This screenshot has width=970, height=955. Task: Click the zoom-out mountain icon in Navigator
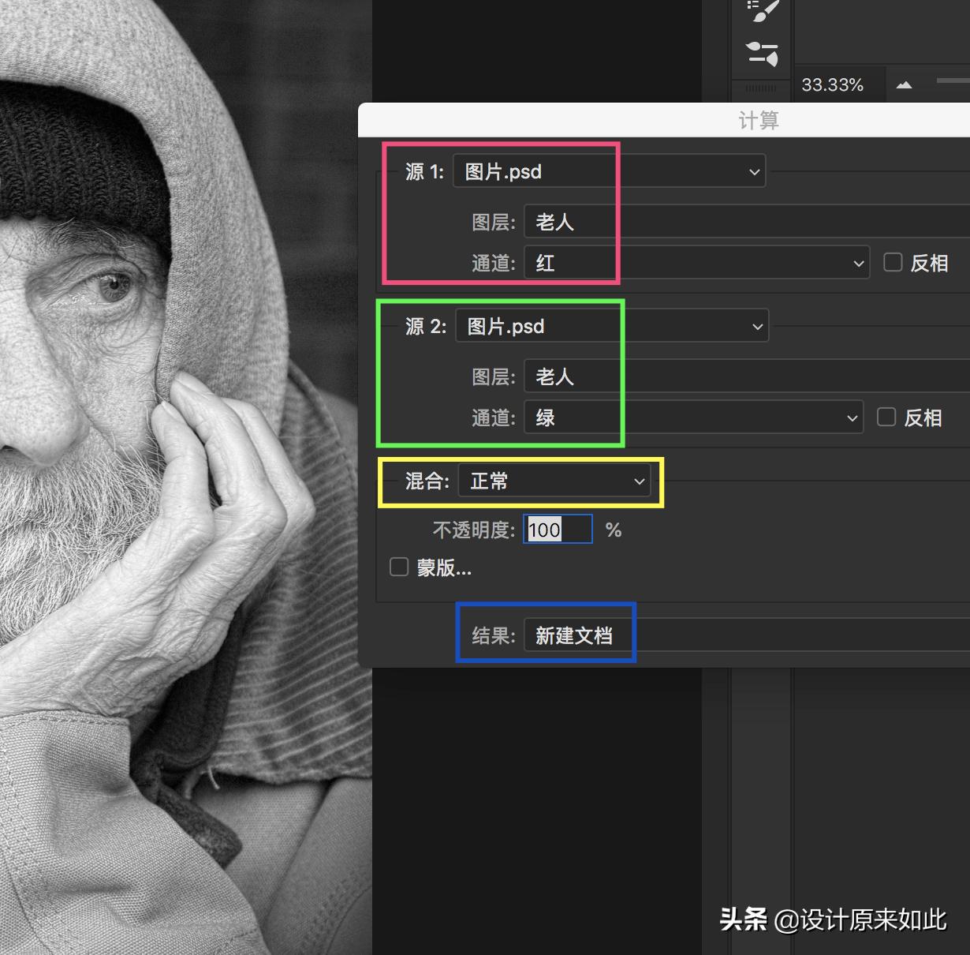click(x=904, y=84)
